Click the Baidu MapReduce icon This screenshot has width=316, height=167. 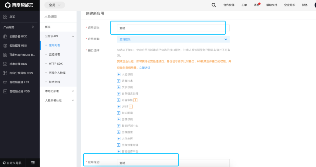click(5, 55)
